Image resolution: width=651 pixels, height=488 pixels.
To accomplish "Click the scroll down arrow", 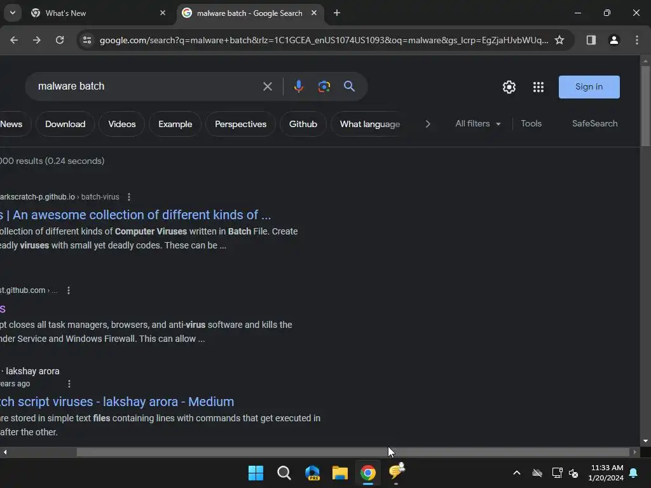I will (x=645, y=441).
